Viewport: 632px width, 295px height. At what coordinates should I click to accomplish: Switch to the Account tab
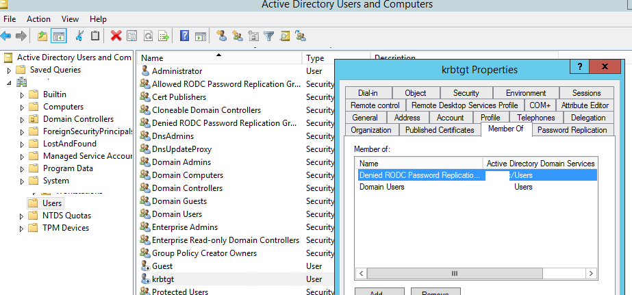pyautogui.click(x=450, y=118)
